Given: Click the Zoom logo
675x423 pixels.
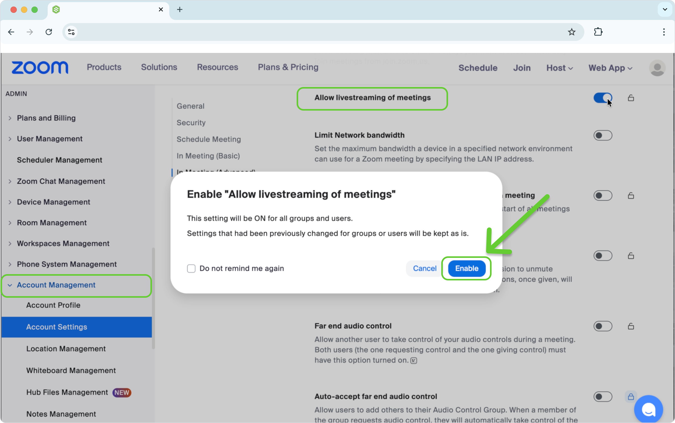Looking at the screenshot, I should coord(40,68).
